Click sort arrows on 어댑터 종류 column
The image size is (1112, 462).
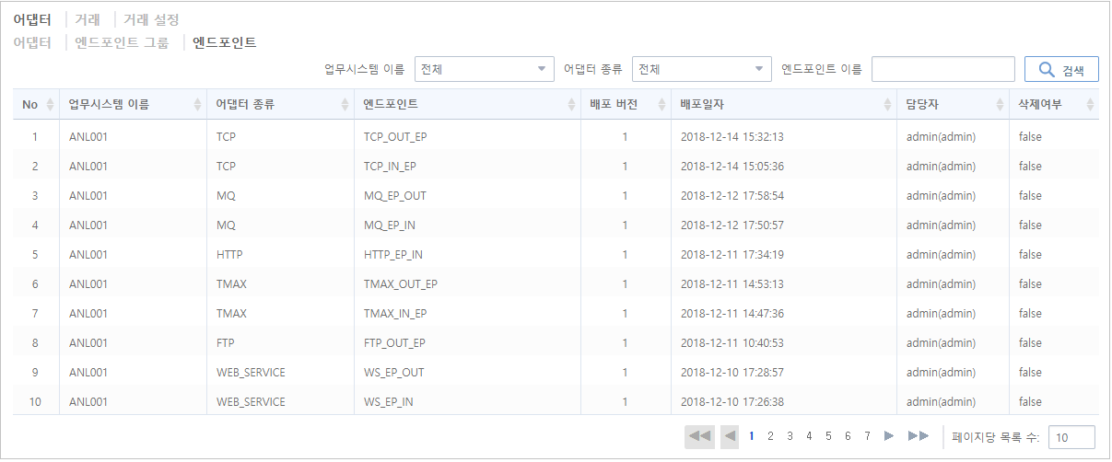[345, 105]
